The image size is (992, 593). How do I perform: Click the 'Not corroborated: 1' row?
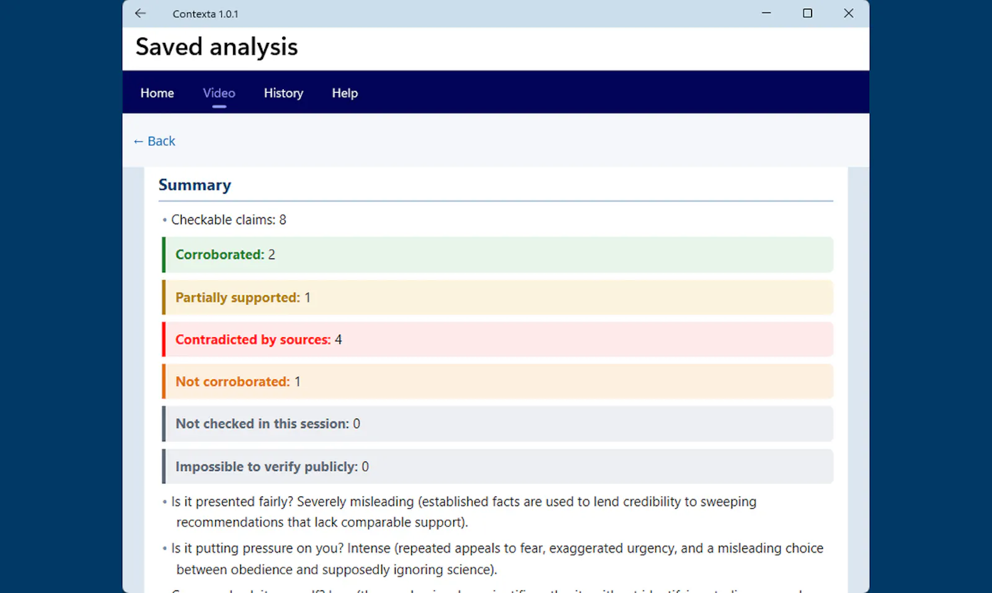(x=497, y=382)
